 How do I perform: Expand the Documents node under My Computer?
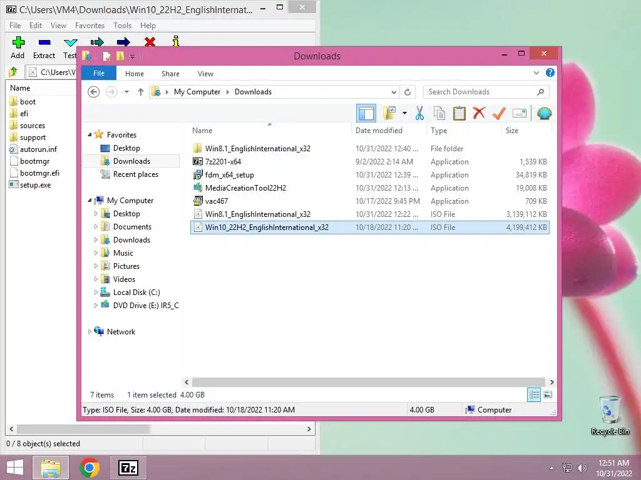(x=96, y=226)
